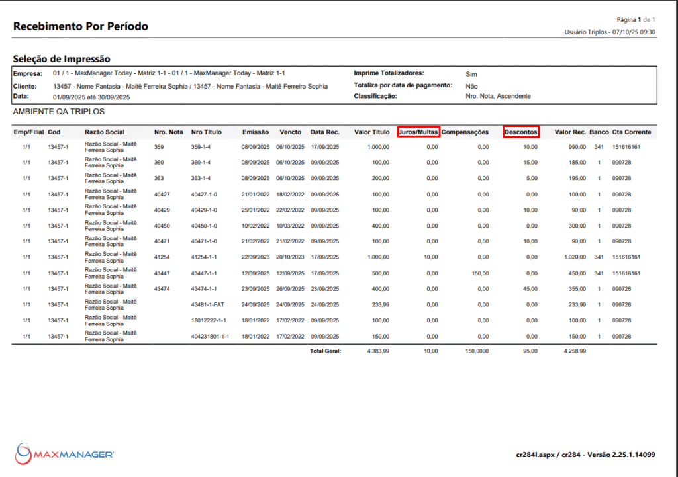Image resolution: width=678 pixels, height=477 pixels.
Task: Click the page indicator Página 1 de 1
Action: point(636,20)
